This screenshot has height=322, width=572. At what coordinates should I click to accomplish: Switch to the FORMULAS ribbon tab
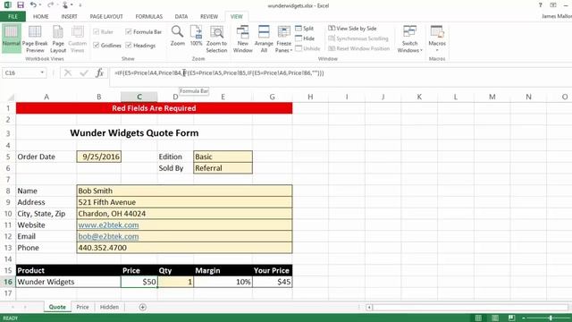149,16
